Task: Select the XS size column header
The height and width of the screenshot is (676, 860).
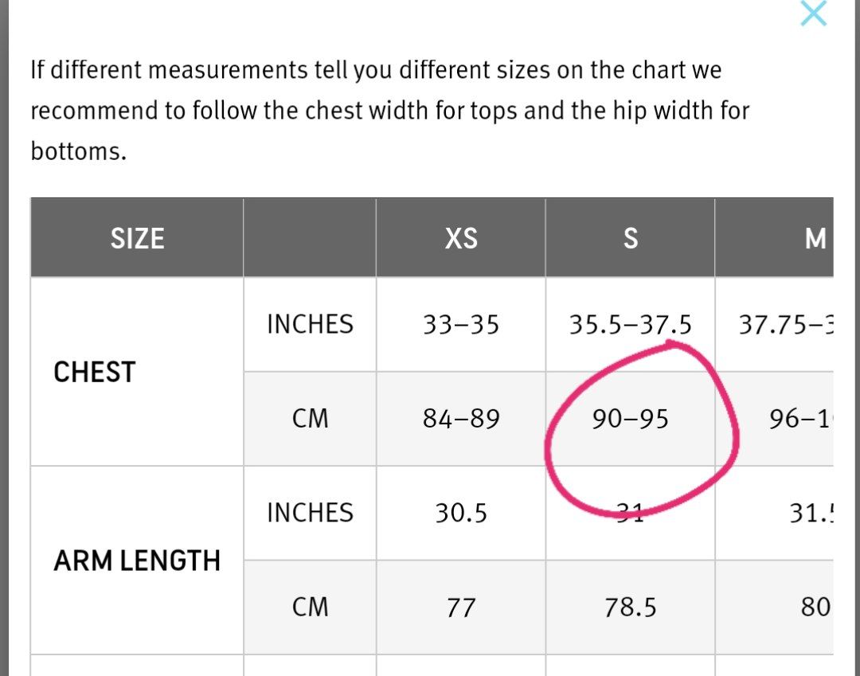Action: [x=461, y=238]
